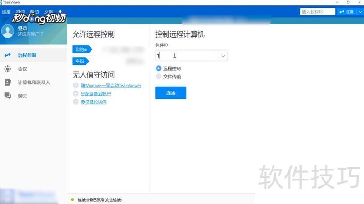Click the 密码 label

pyautogui.click(x=81, y=61)
